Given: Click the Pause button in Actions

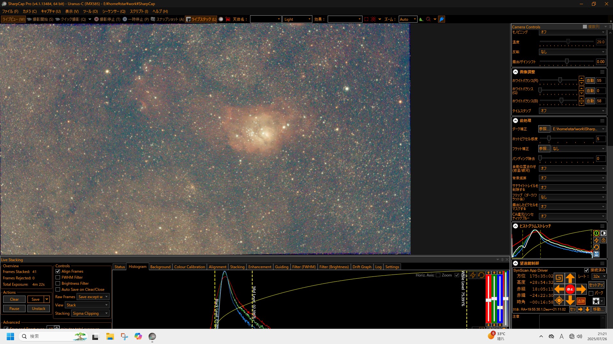Looking at the screenshot, I should tap(14, 309).
